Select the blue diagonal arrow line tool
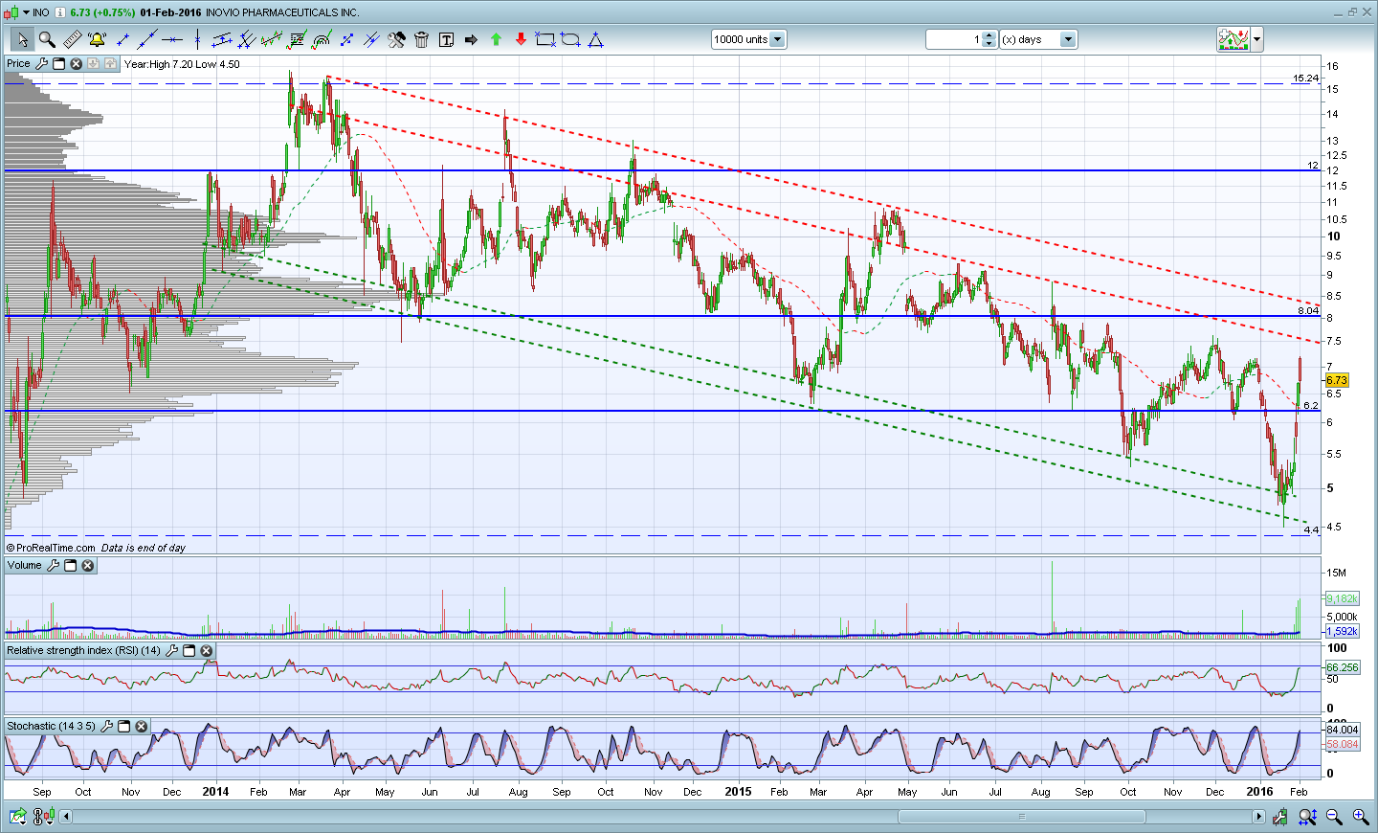The image size is (1378, 833). 346,39
